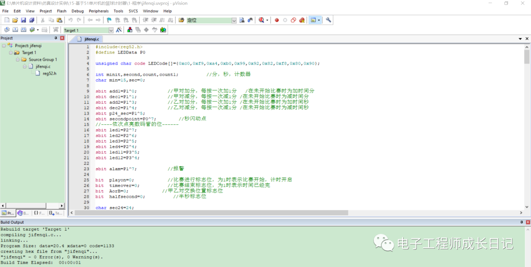Click the Undo toolbar icon
This screenshot has width=531, height=267.
tap(71, 20)
